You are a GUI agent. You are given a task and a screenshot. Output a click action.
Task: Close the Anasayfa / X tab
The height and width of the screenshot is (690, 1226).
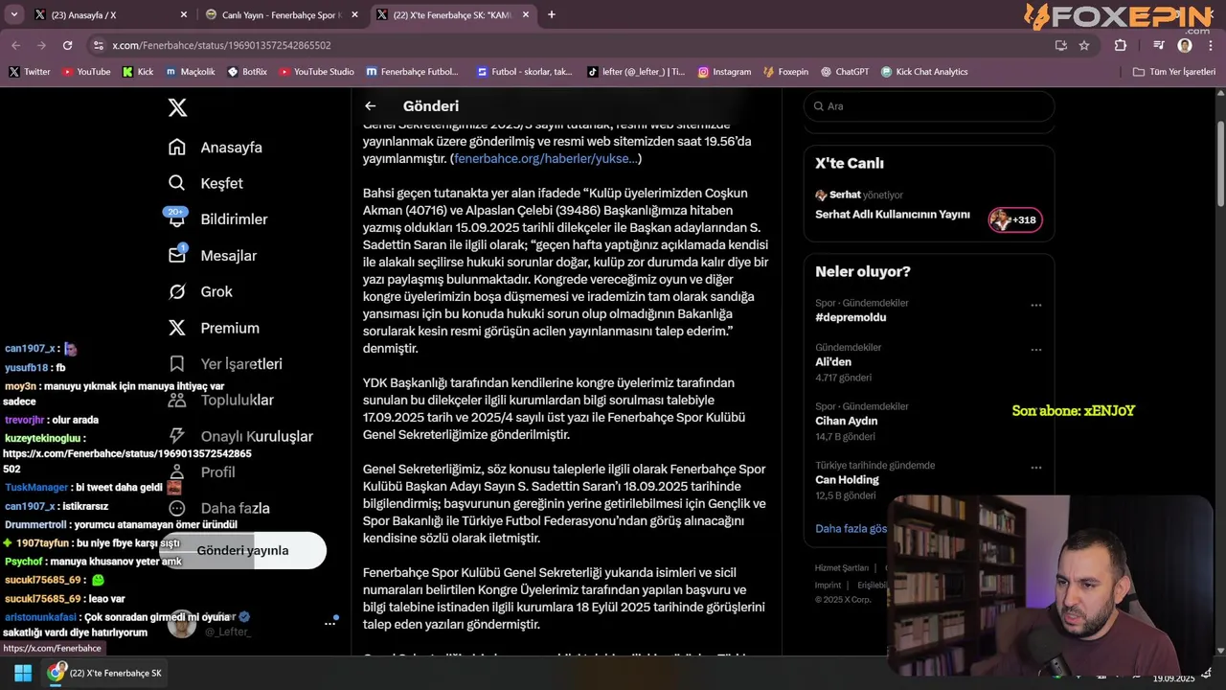click(184, 14)
